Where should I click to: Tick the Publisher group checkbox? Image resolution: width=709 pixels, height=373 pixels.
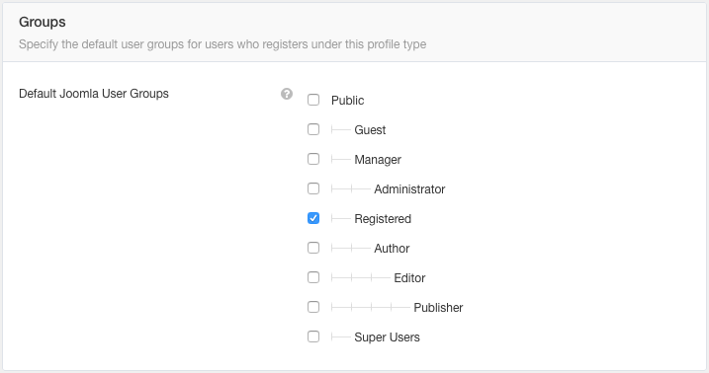[x=313, y=307]
